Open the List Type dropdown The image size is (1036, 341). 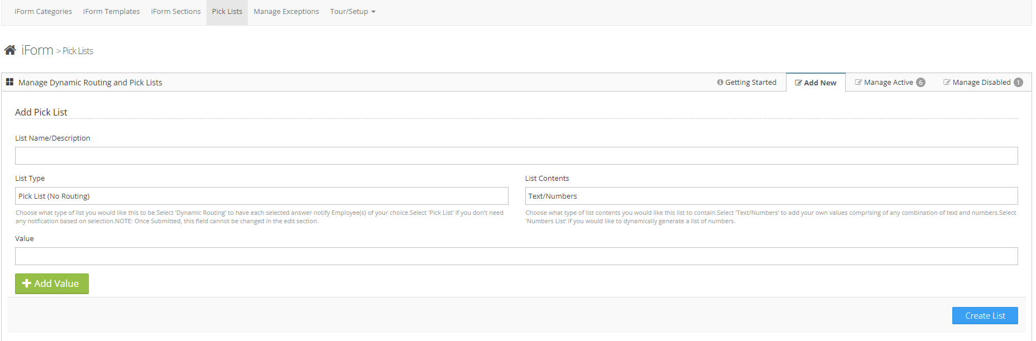coord(261,196)
